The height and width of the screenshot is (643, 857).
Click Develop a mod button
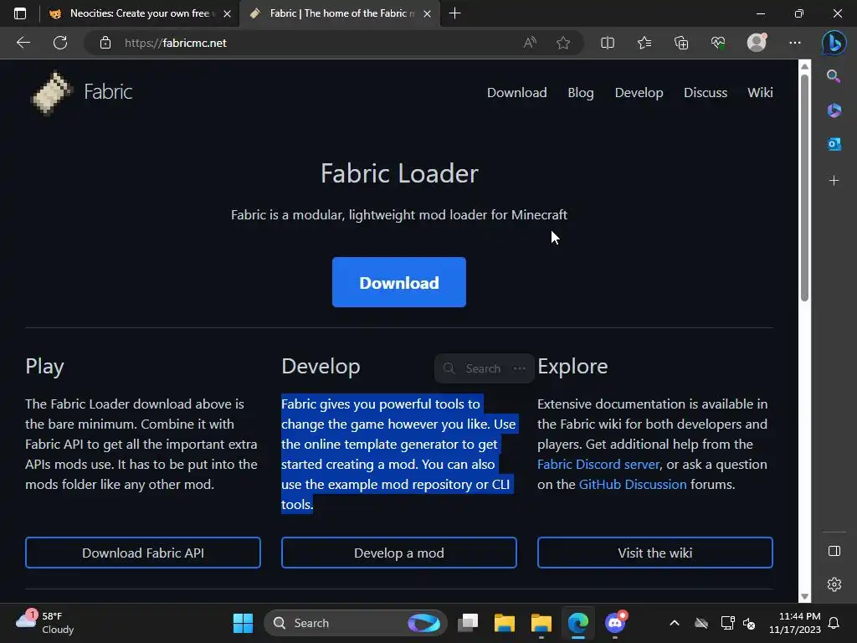click(x=399, y=553)
